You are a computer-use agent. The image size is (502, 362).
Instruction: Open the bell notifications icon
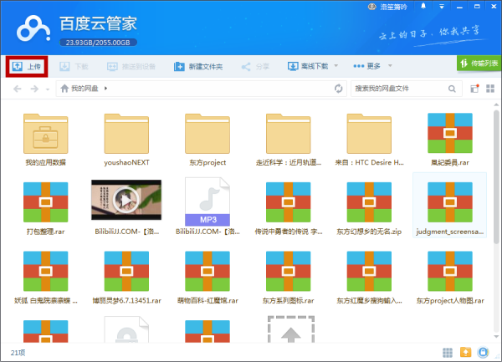click(423, 6)
